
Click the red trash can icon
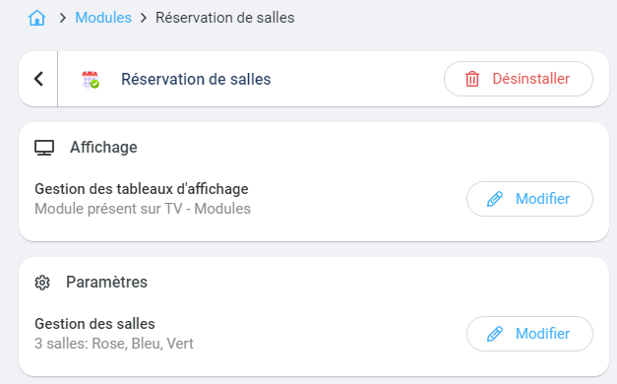(x=471, y=79)
